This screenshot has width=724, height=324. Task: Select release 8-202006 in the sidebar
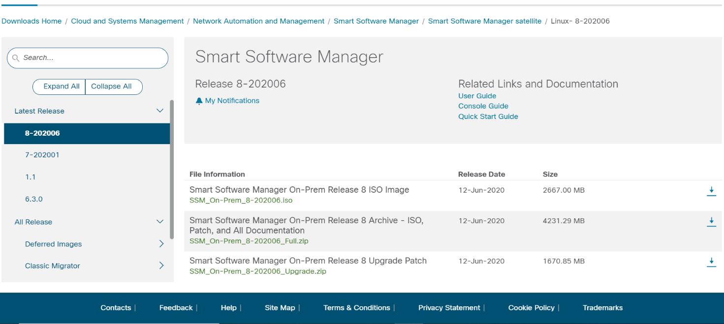pyautogui.click(x=87, y=133)
